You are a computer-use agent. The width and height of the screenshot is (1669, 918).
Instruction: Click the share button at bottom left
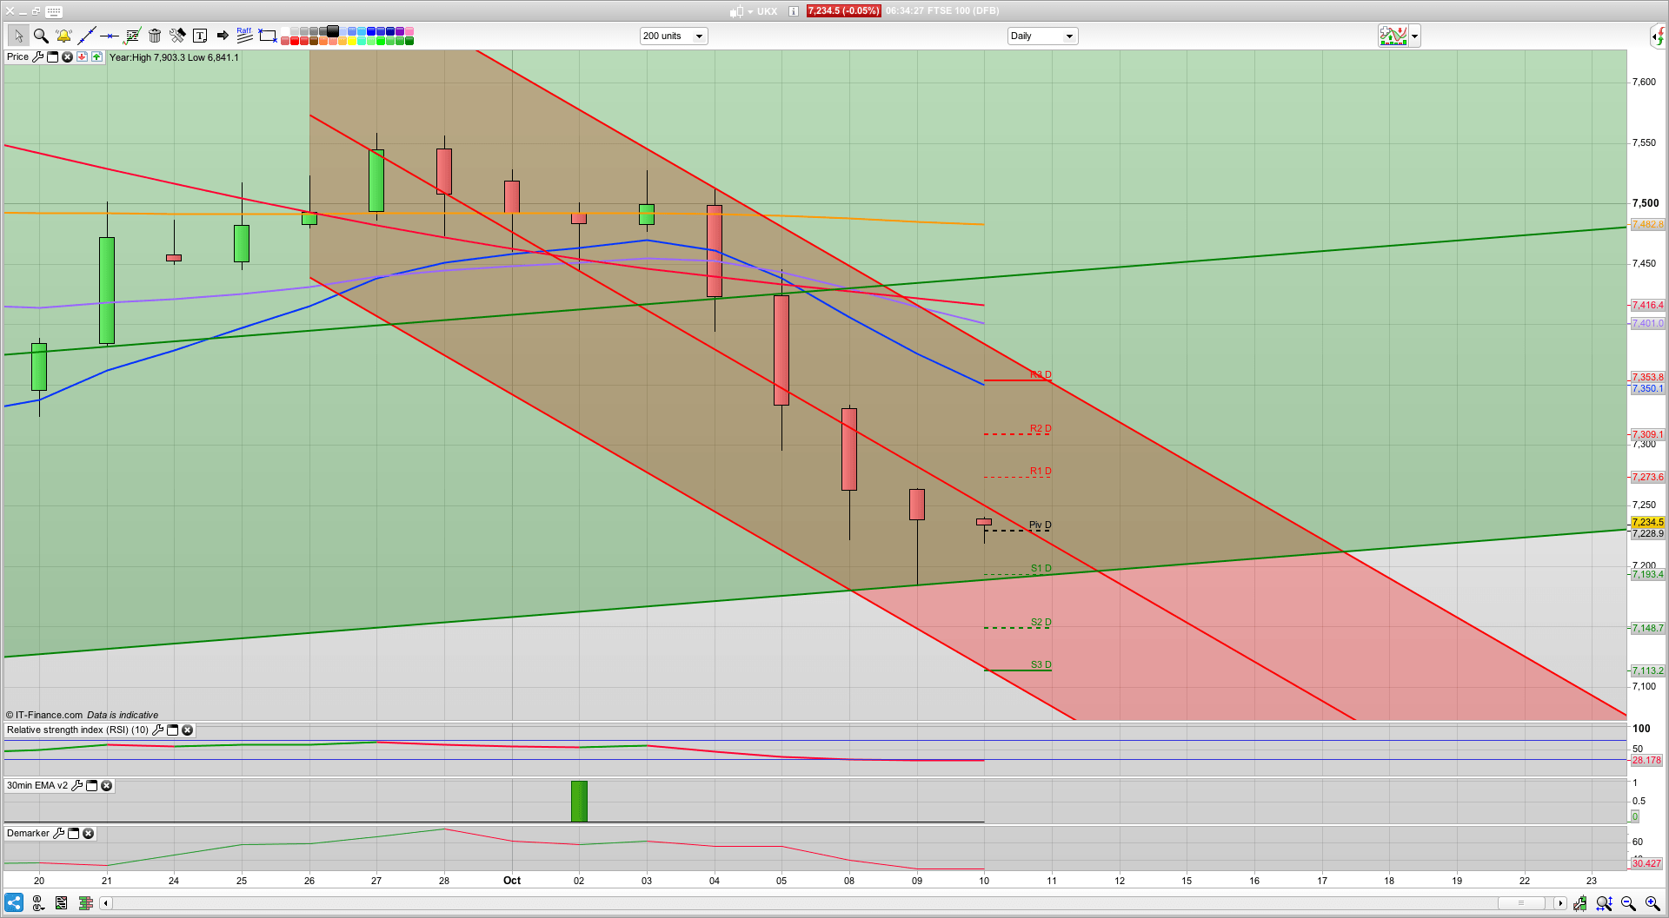(x=14, y=903)
